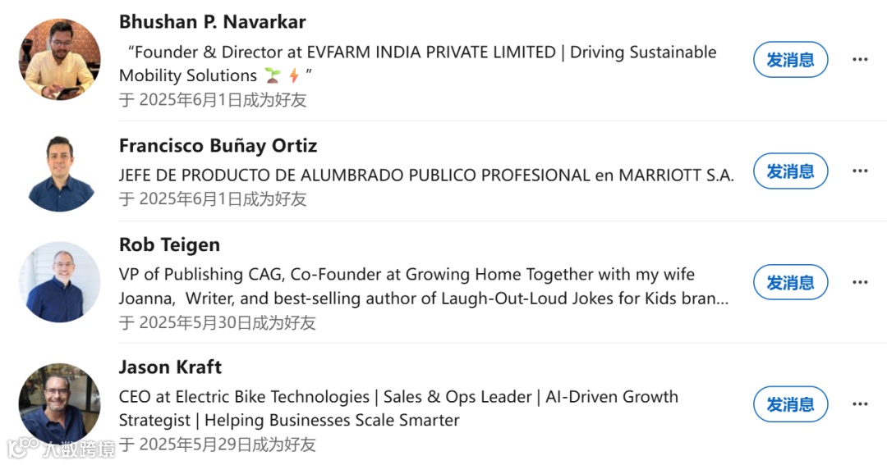
Task: Open Bhushan P. Navarkar's profile photo
Action: 60,59
